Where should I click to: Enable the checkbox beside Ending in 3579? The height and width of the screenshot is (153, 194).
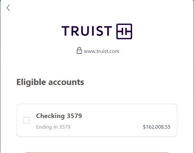26,120
